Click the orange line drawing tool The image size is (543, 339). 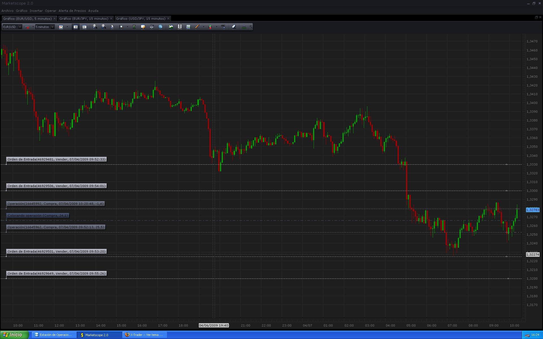(x=197, y=27)
